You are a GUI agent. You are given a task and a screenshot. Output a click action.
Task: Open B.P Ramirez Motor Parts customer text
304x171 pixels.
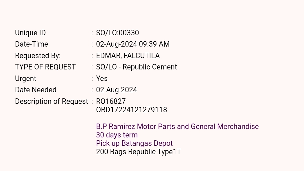click(x=177, y=127)
